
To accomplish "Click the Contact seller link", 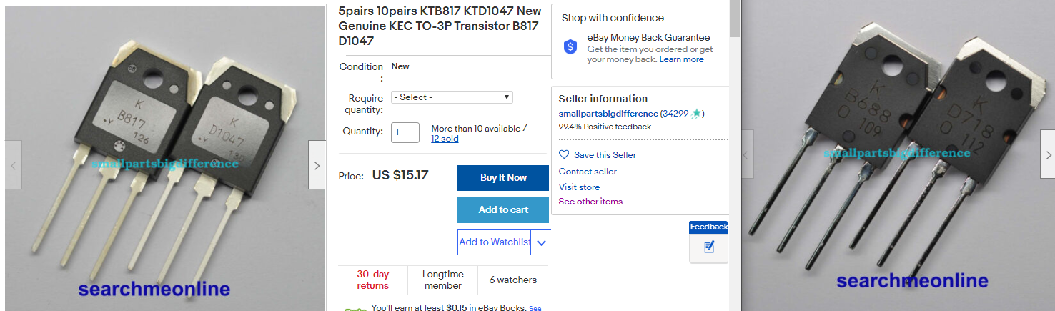I will (x=588, y=172).
